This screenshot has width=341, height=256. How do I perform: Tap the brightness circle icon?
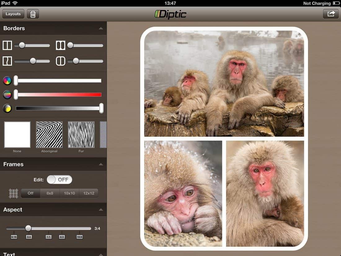click(7, 108)
